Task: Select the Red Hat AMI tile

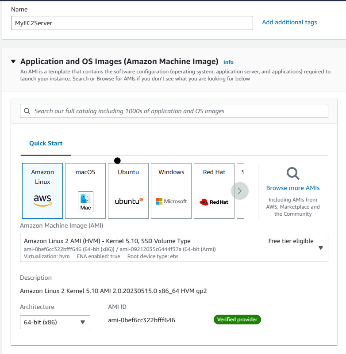Action: click(214, 191)
